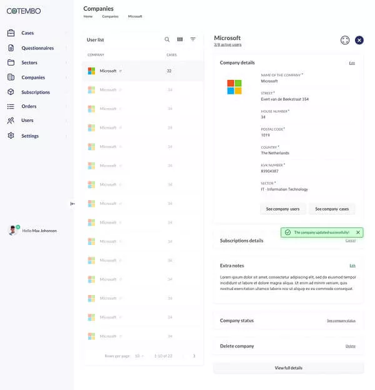Click the User list heading
Screen dimensions: 375x390
click(95, 40)
